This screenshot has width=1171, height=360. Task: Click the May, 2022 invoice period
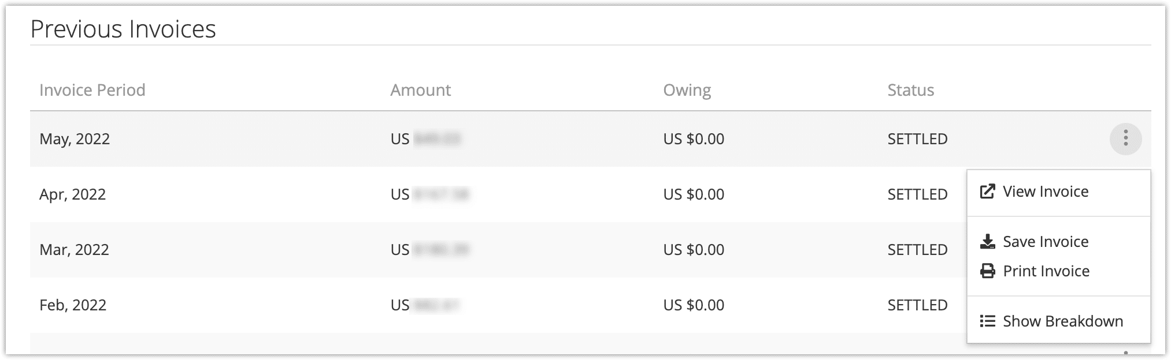coord(75,139)
